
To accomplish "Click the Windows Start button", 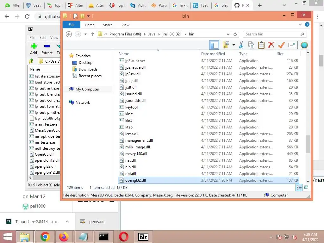I will [8, 237].
